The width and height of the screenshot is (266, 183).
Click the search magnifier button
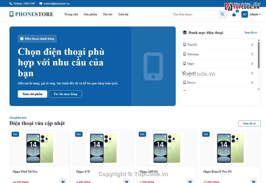pos(222,14)
